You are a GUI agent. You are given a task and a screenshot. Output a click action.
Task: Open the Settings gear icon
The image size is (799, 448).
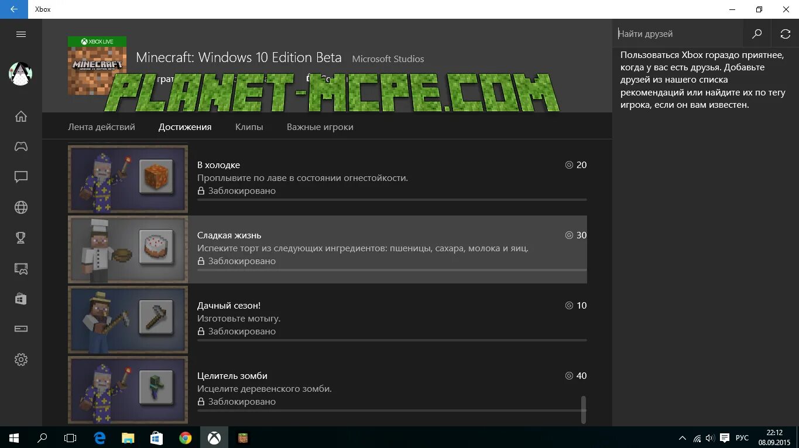point(21,360)
